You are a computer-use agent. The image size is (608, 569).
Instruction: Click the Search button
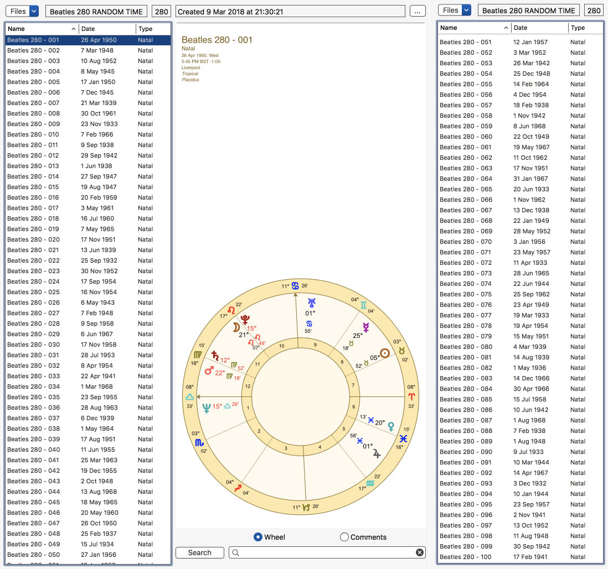coord(200,553)
